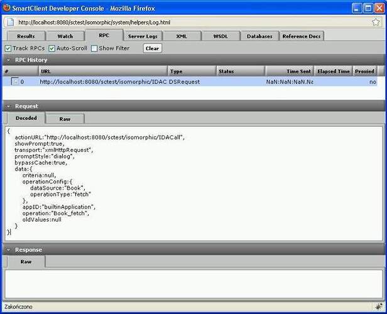Click the bypassCache:true line
The image size is (387, 314).
[41, 163]
